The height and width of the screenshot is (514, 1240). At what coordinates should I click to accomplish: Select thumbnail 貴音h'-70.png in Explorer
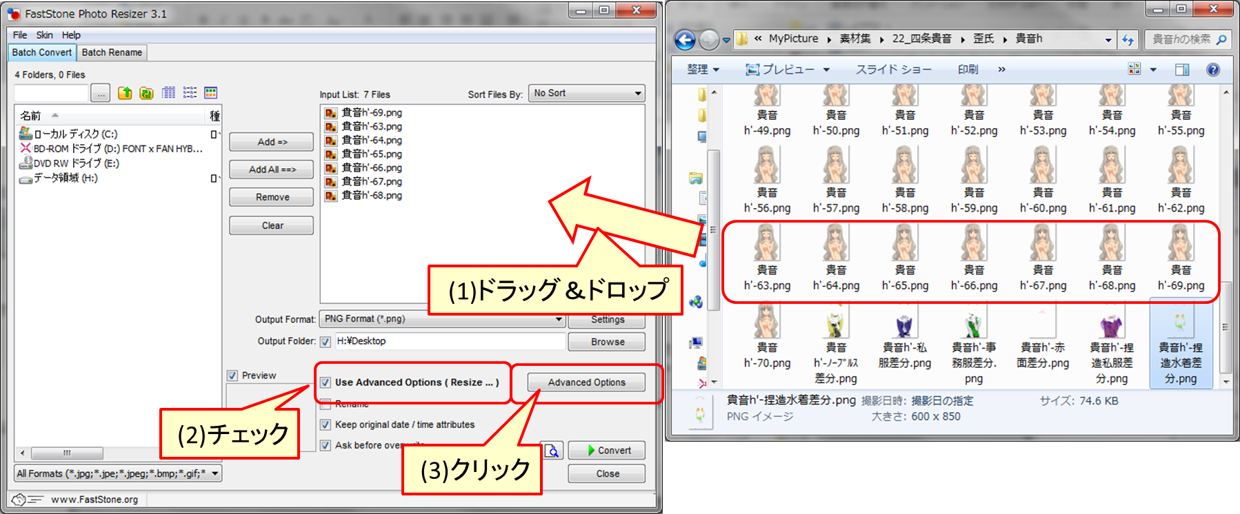point(767,336)
